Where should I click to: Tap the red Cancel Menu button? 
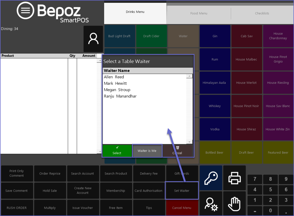click(182, 208)
